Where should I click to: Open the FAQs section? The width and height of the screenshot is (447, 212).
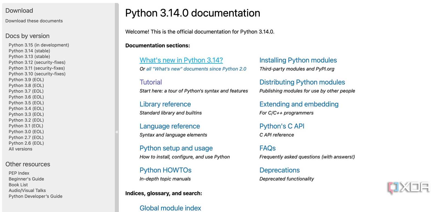(267, 148)
